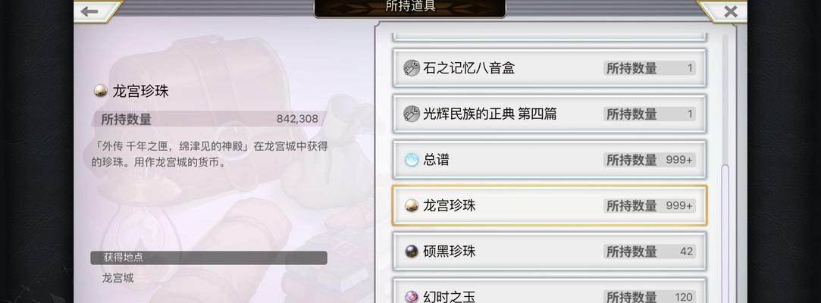
Task: Click the 获得地点 section header
Action: click(x=209, y=258)
